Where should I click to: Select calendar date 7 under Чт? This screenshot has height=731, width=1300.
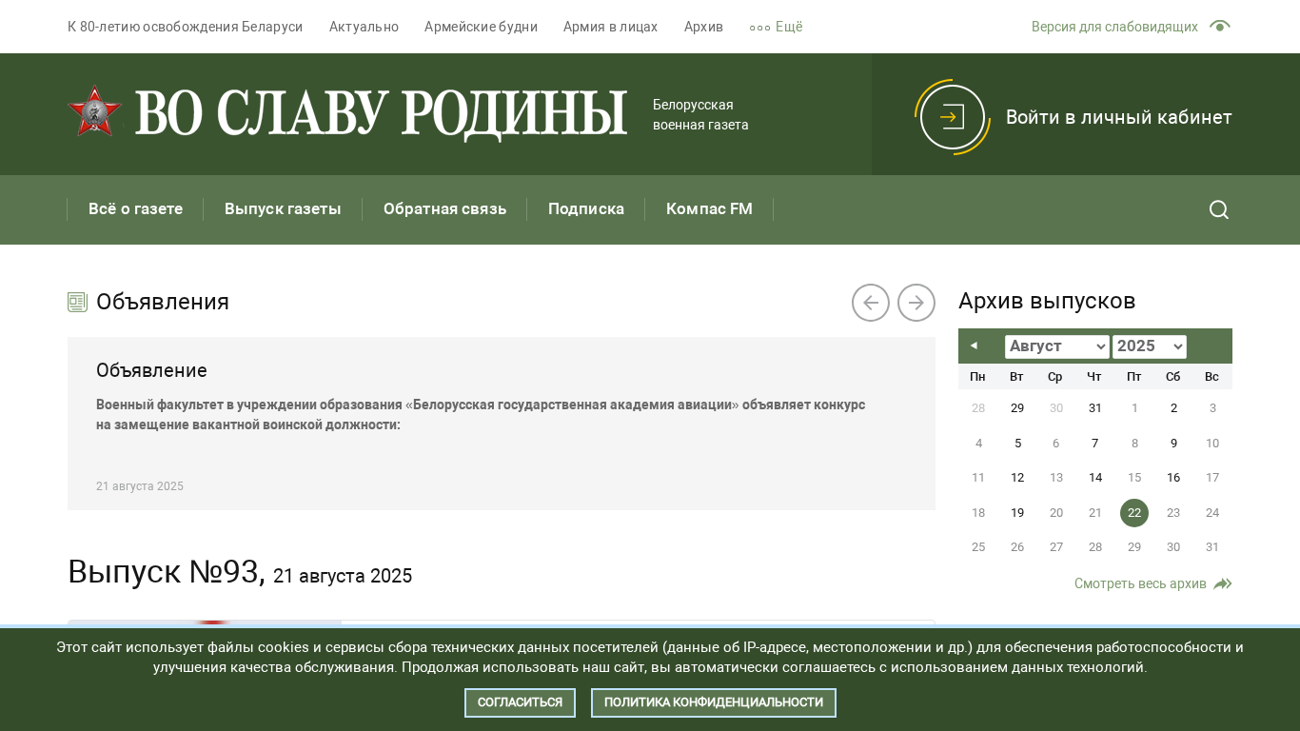coord(1095,444)
